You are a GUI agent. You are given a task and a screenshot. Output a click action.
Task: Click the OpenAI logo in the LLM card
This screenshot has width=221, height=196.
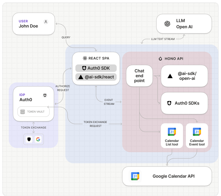click(x=167, y=24)
